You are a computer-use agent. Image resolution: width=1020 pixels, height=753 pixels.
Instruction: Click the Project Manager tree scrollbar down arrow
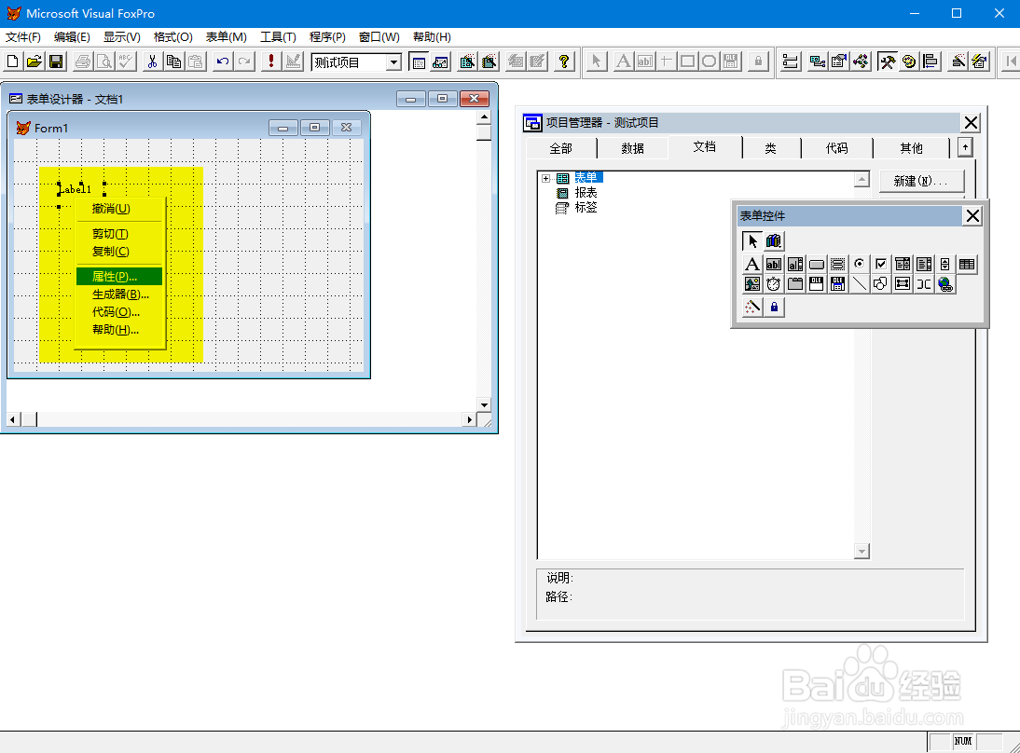[x=861, y=552]
